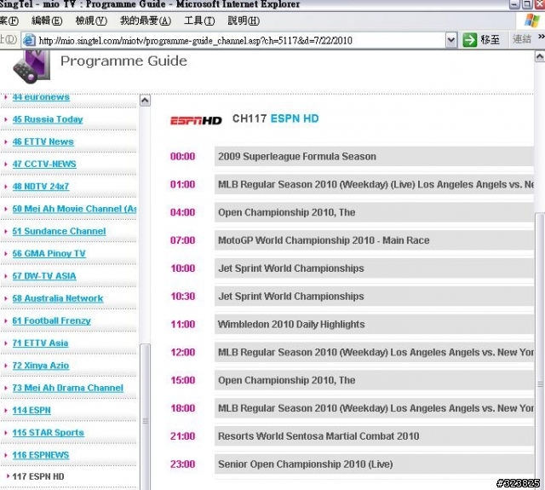This screenshot has height=490, width=545.
Task: Select 51 Sundance Channel link
Action: [x=59, y=231]
